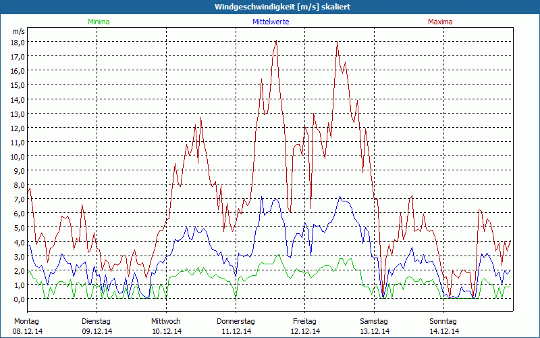Click the 14.12.14 date label
Viewport: 540px width, 338px height.
coord(444,331)
